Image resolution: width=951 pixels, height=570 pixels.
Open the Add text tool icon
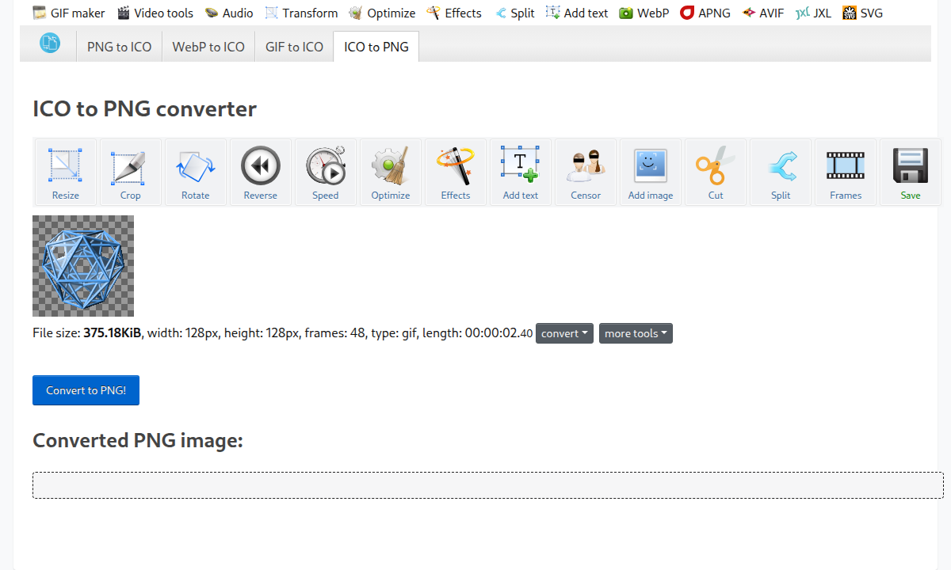point(521,173)
